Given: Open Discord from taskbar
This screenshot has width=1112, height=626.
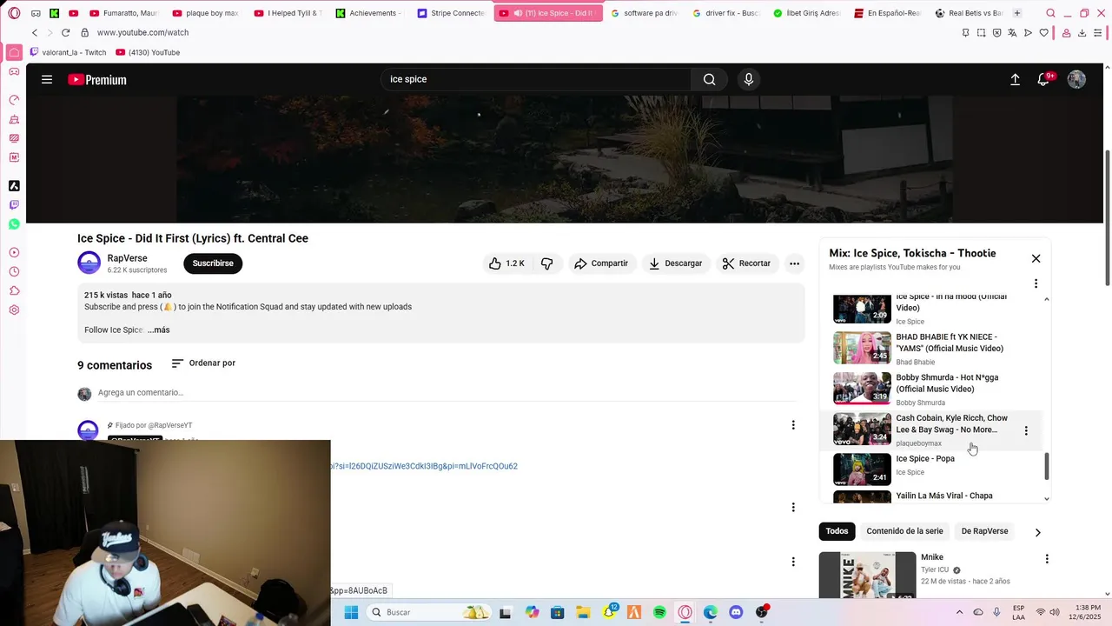Looking at the screenshot, I should pos(736,612).
